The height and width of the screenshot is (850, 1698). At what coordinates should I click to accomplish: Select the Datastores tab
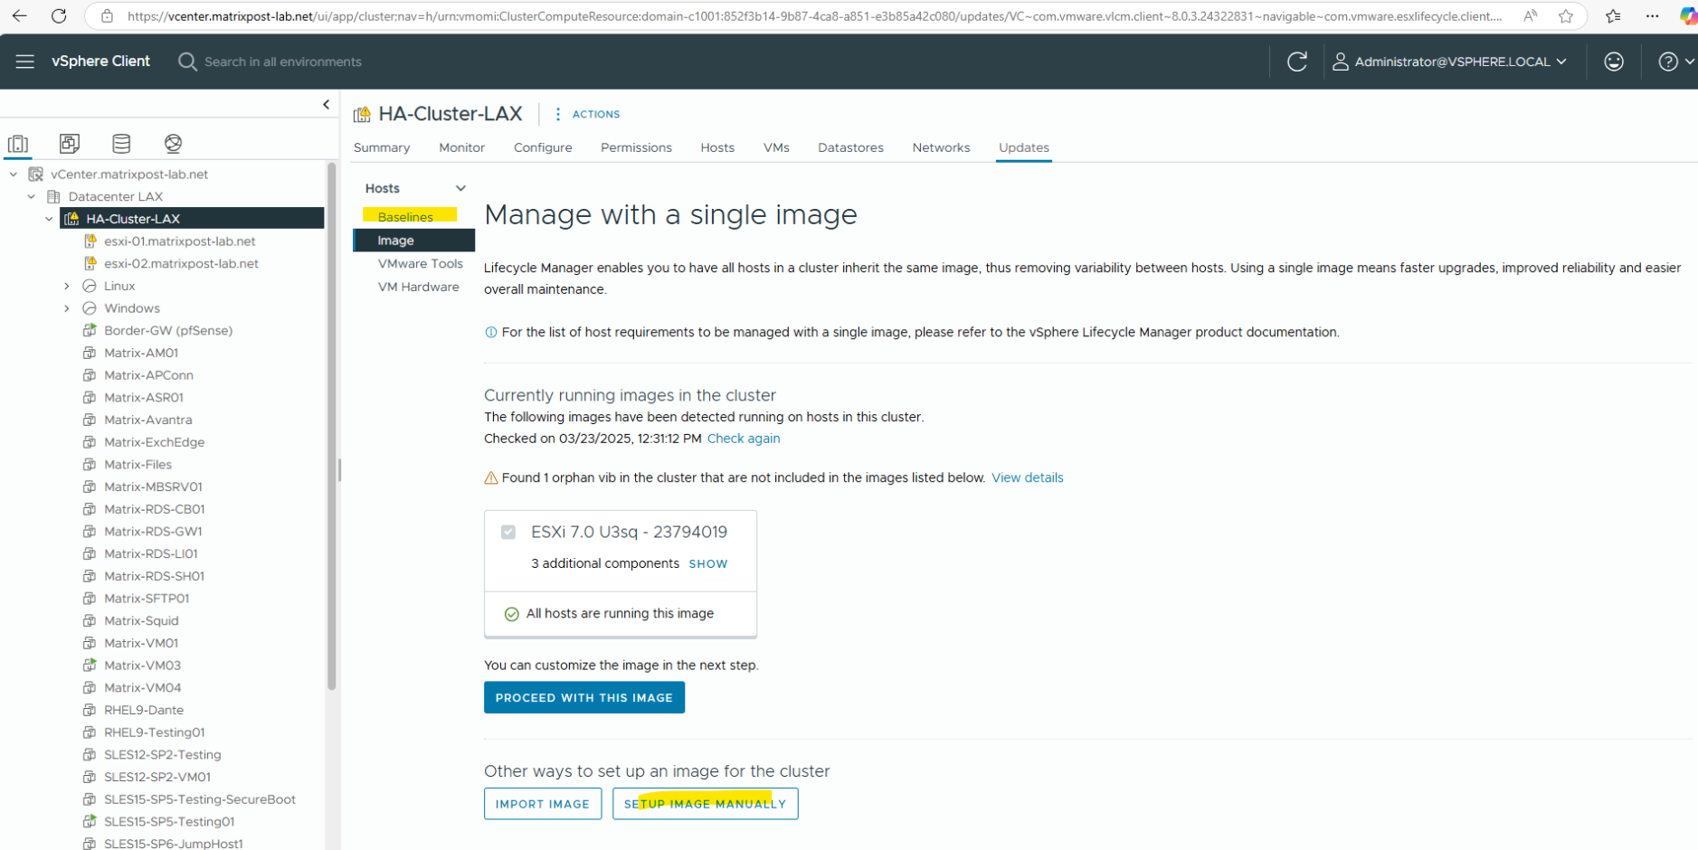pos(850,147)
